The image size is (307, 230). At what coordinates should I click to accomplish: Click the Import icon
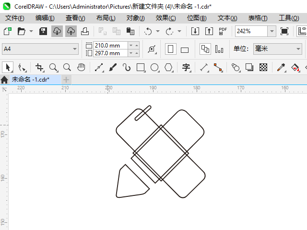(x=195, y=31)
